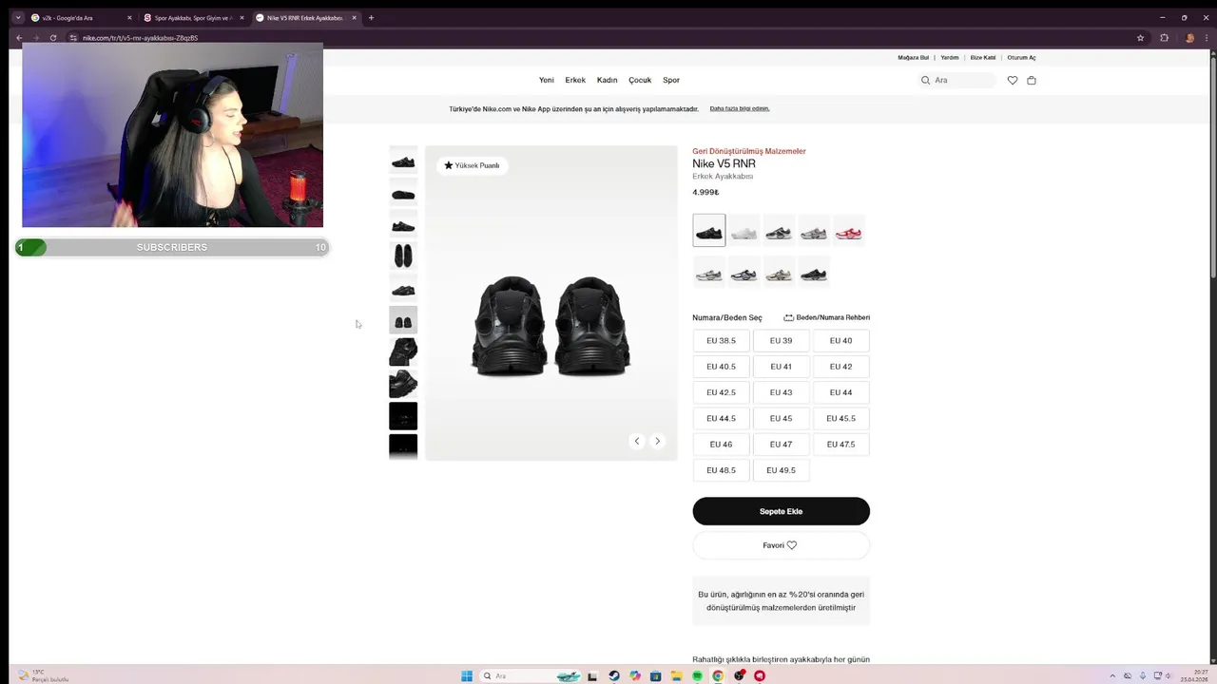Open Microsoft Store from the taskbar
This screenshot has height=684, width=1217.
click(656, 676)
